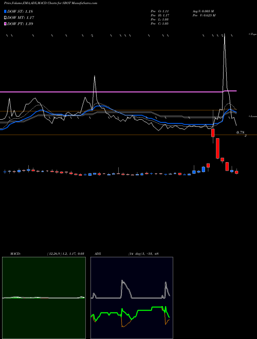Image resolution: width=257 pixels, height=339 pixels.
Task: Click the white DOW MT legend swatch
Action: 5,18
